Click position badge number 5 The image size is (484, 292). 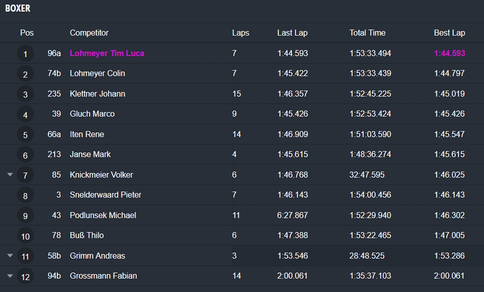coord(25,135)
